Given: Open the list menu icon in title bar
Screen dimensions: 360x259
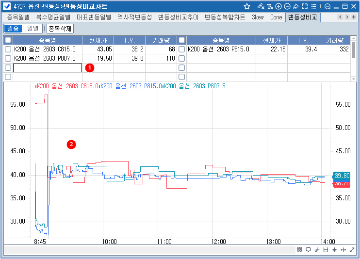Looking at the screenshot, I should pos(314,7).
